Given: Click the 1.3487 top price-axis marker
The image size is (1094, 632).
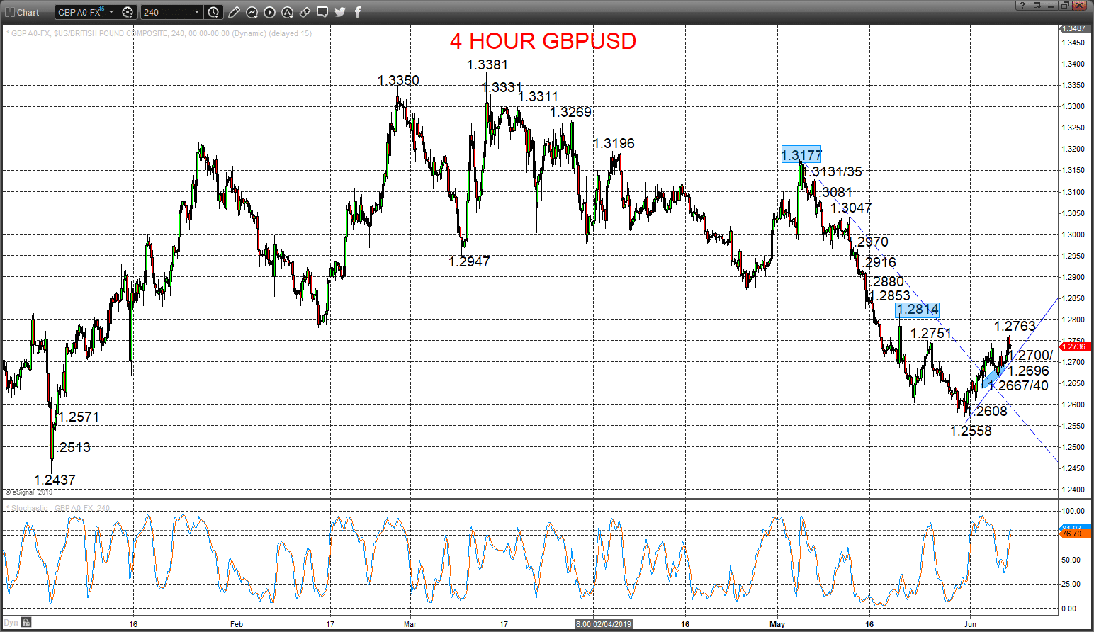Looking at the screenshot, I should 1074,28.
